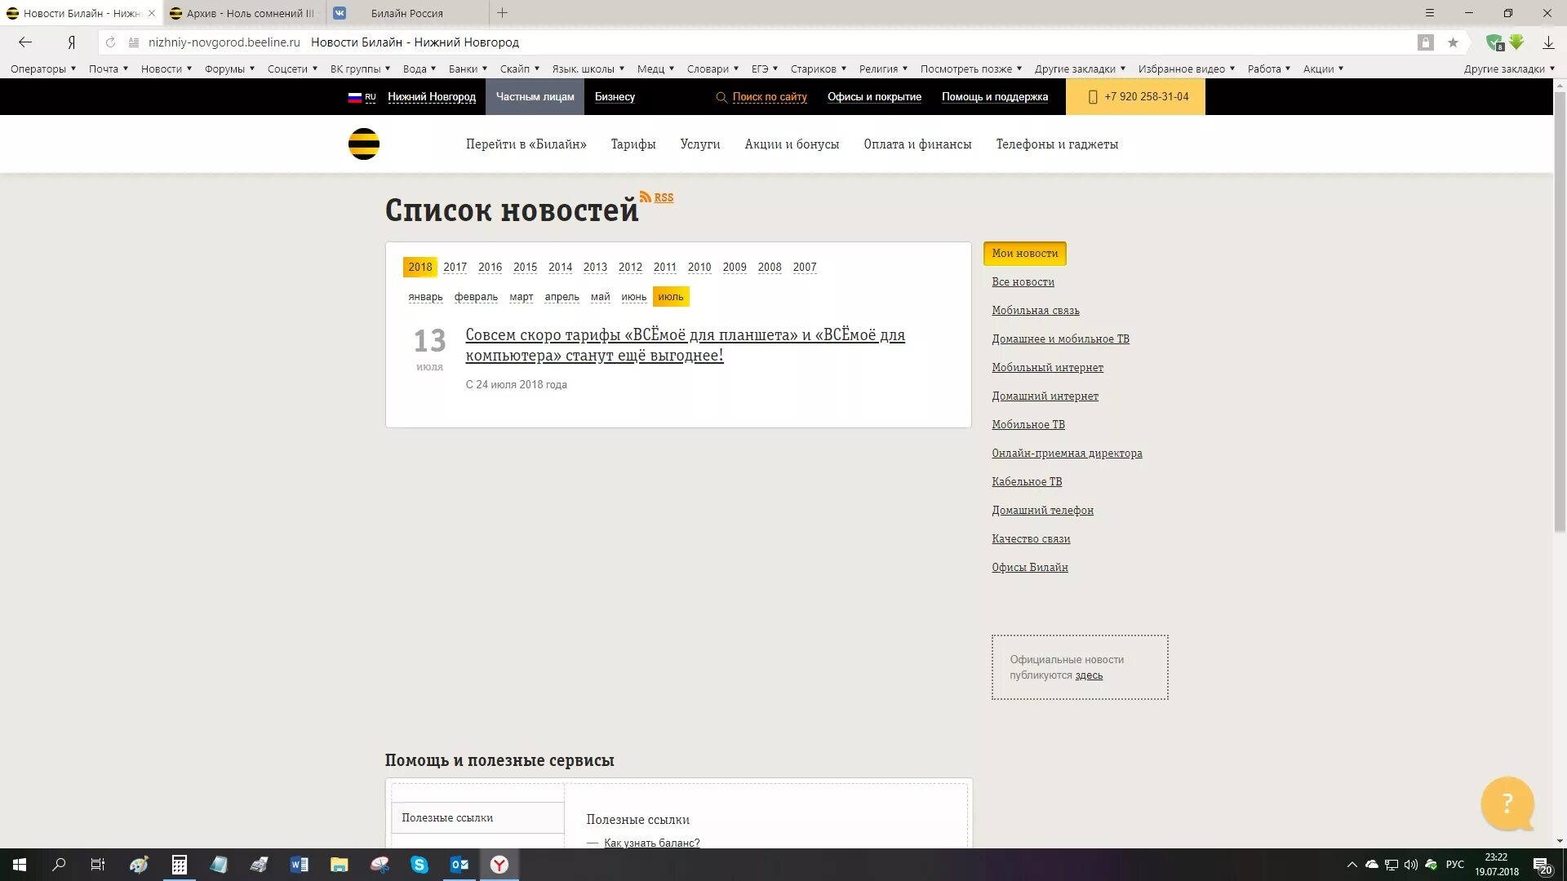The image size is (1567, 881).
Task: Open a new browser tab with plus
Action: click(502, 13)
